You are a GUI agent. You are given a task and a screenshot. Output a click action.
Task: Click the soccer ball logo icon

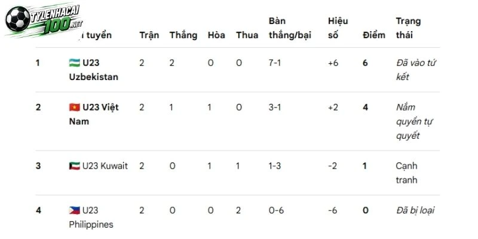pos(18,19)
